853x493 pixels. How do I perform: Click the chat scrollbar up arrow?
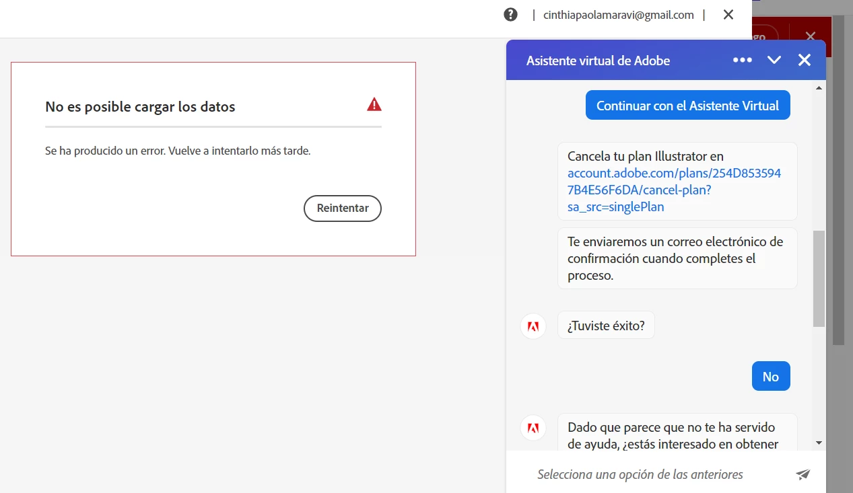point(819,88)
